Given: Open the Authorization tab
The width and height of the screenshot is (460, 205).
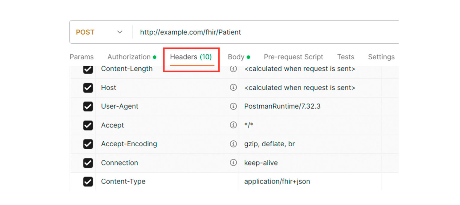Looking at the screenshot, I should coord(129,57).
